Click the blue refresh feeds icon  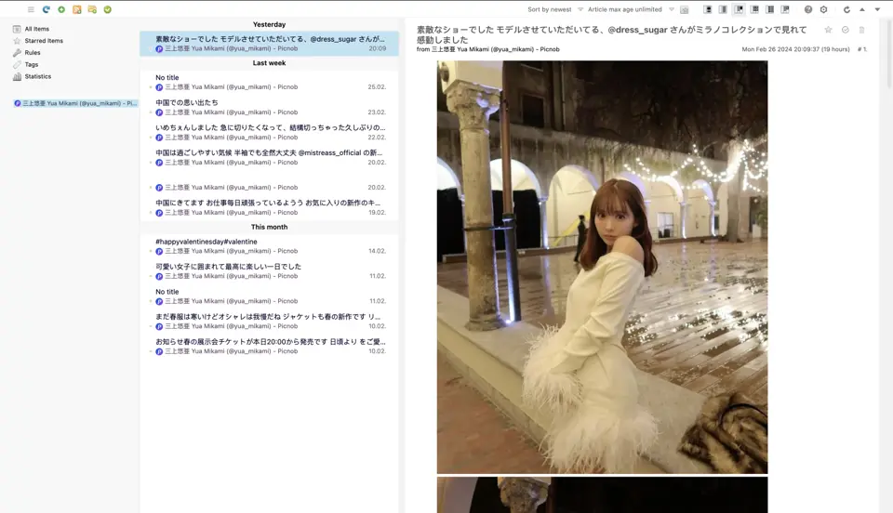(47, 9)
